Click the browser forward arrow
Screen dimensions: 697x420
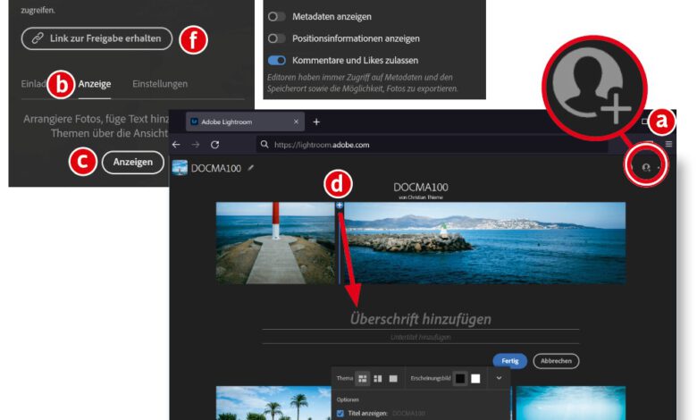click(196, 145)
